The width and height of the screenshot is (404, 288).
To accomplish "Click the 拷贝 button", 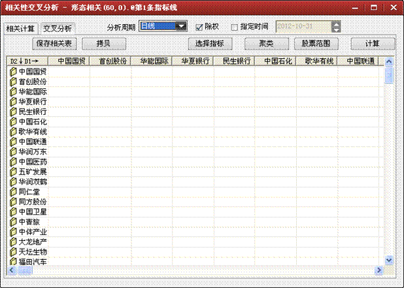I will [x=104, y=44].
